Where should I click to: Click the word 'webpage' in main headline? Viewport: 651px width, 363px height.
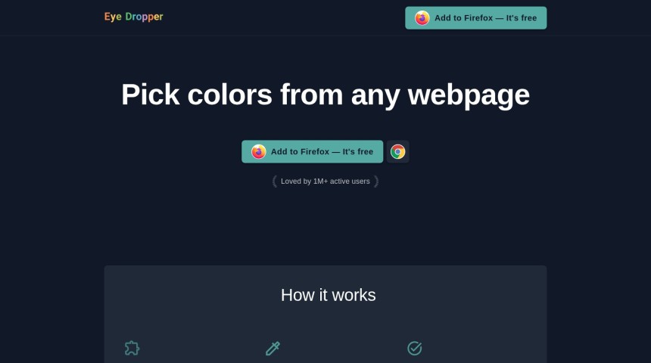469,95
